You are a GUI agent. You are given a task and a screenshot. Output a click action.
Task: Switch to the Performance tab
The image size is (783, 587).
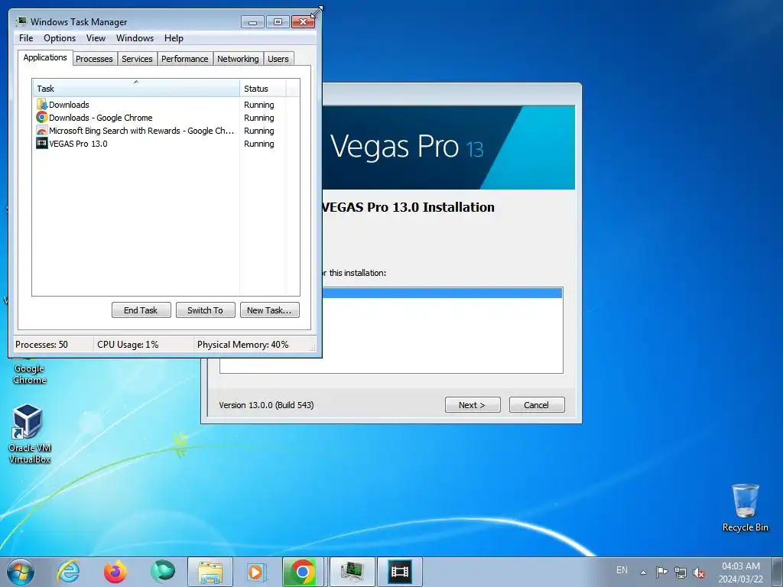click(x=185, y=59)
